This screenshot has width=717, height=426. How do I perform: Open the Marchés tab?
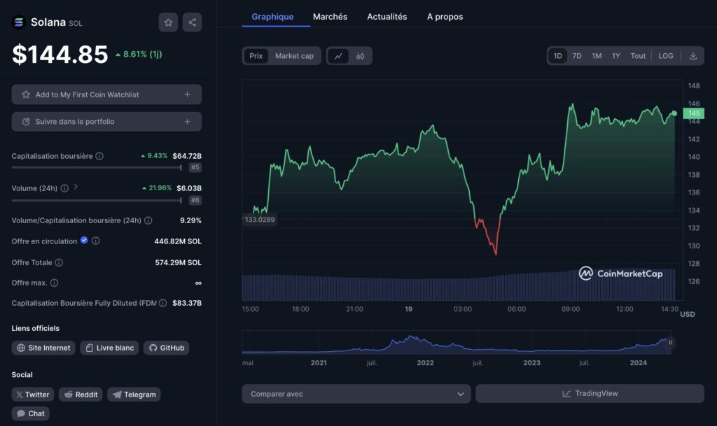tap(330, 17)
